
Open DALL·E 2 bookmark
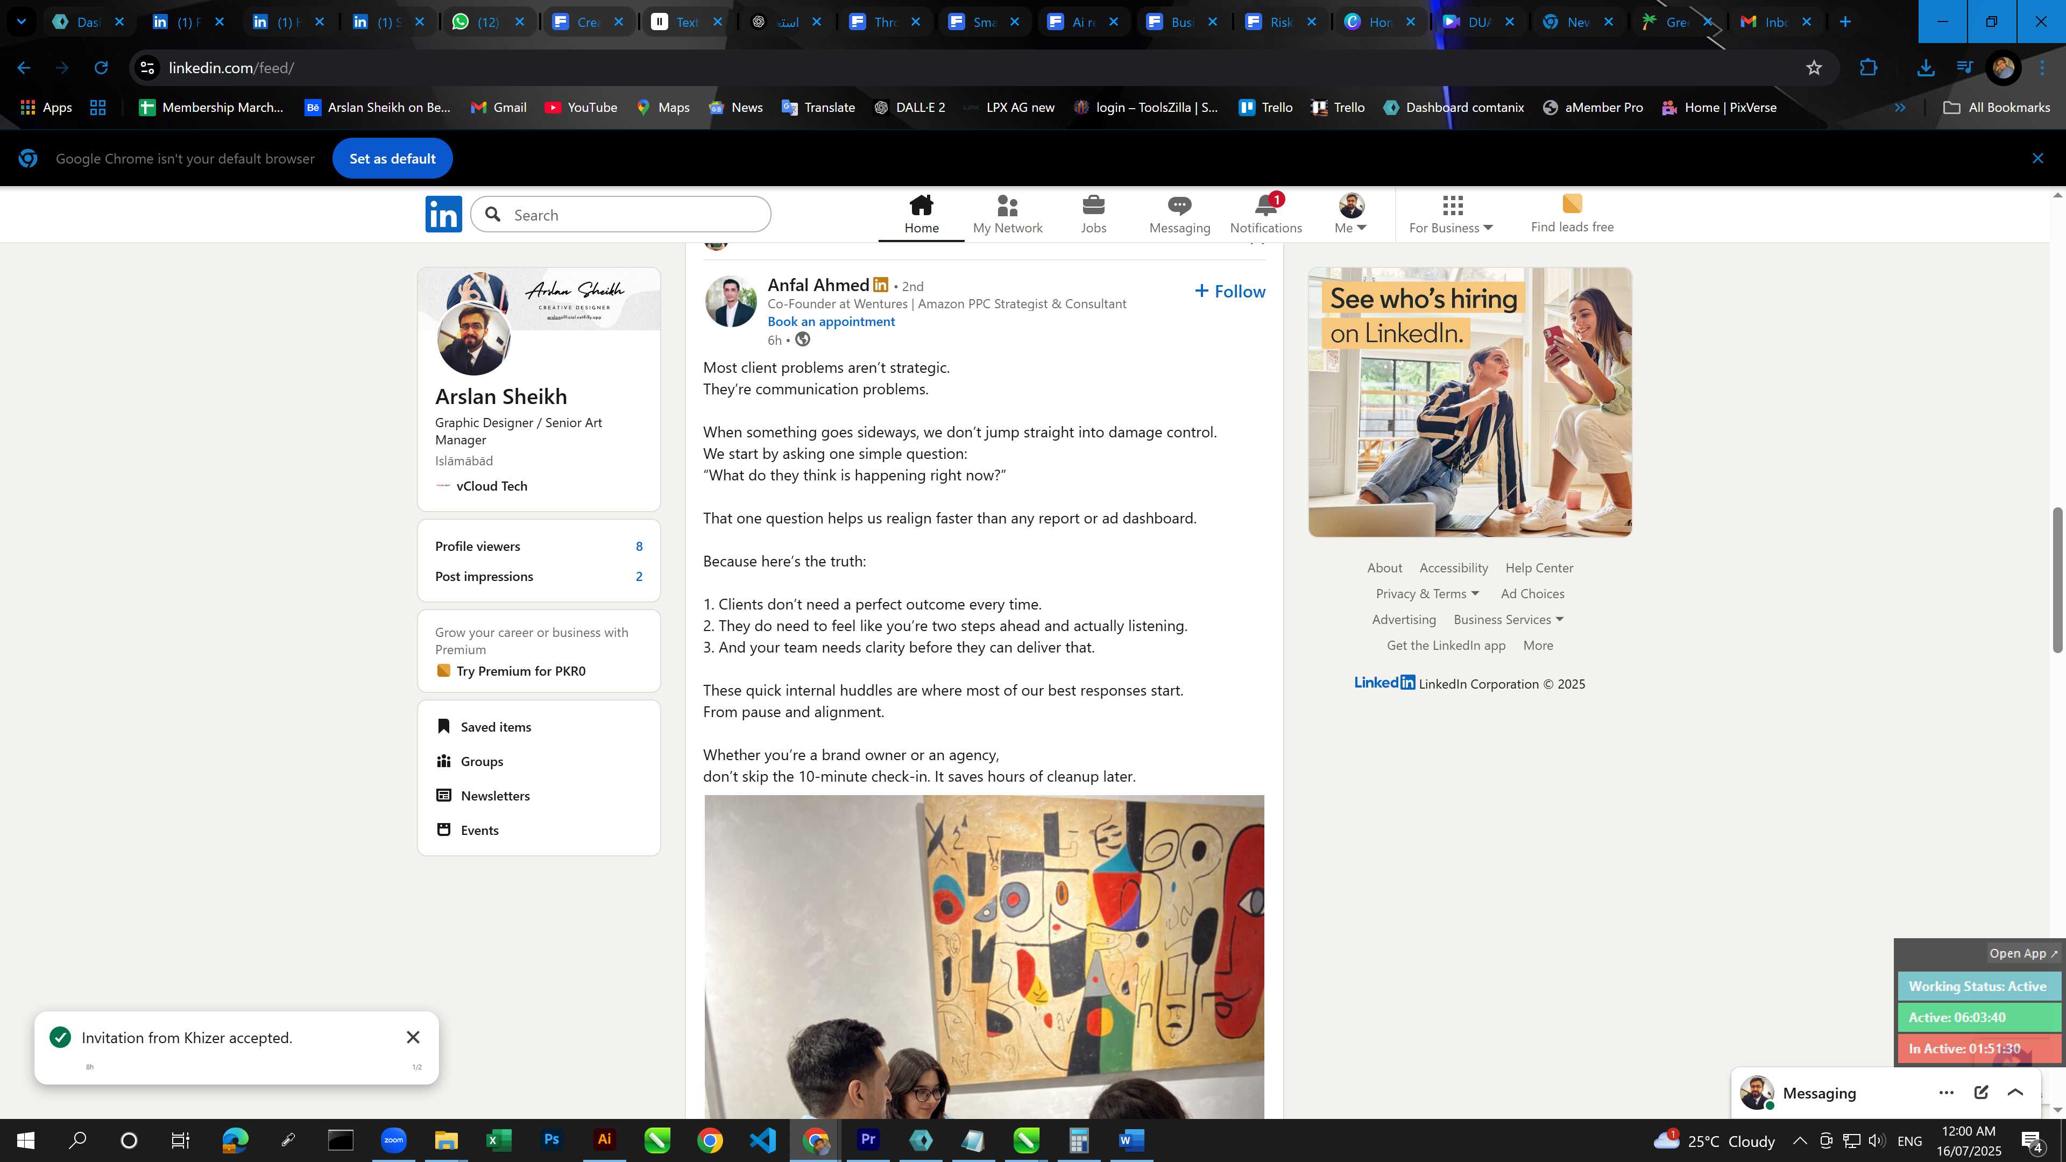909,108
